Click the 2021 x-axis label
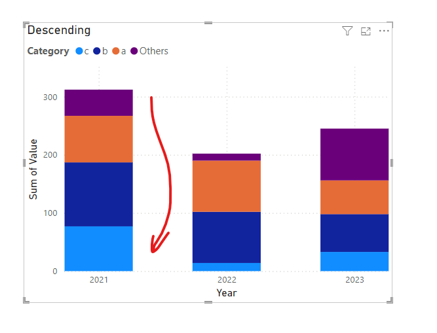This screenshot has height=333, width=437. coord(99,279)
